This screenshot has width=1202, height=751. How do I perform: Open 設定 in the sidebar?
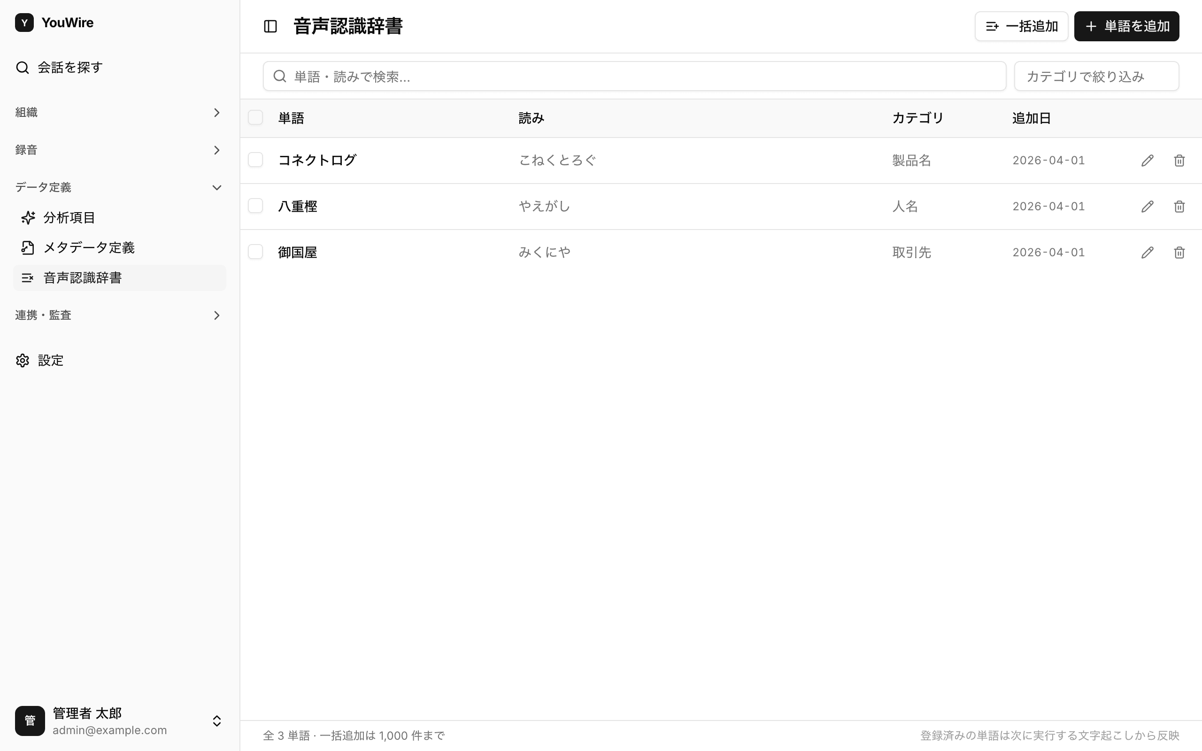(119, 360)
